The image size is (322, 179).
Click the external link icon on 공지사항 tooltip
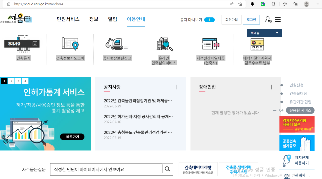pos(35,44)
